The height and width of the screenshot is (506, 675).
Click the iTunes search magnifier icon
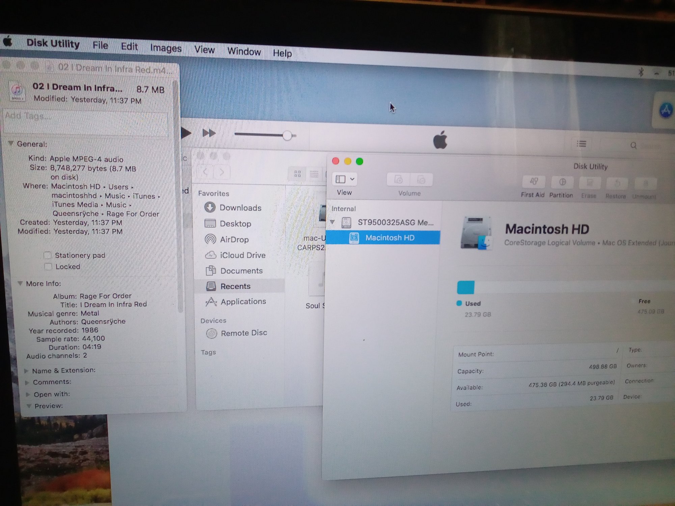pyautogui.click(x=633, y=146)
